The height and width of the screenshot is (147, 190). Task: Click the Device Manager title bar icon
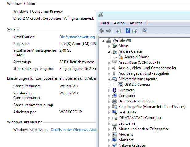pyautogui.click(x=101, y=15)
